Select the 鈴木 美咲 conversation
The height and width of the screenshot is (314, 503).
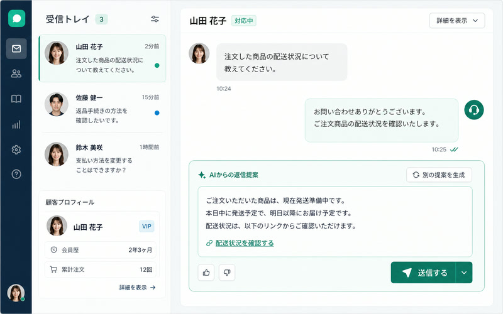point(102,158)
